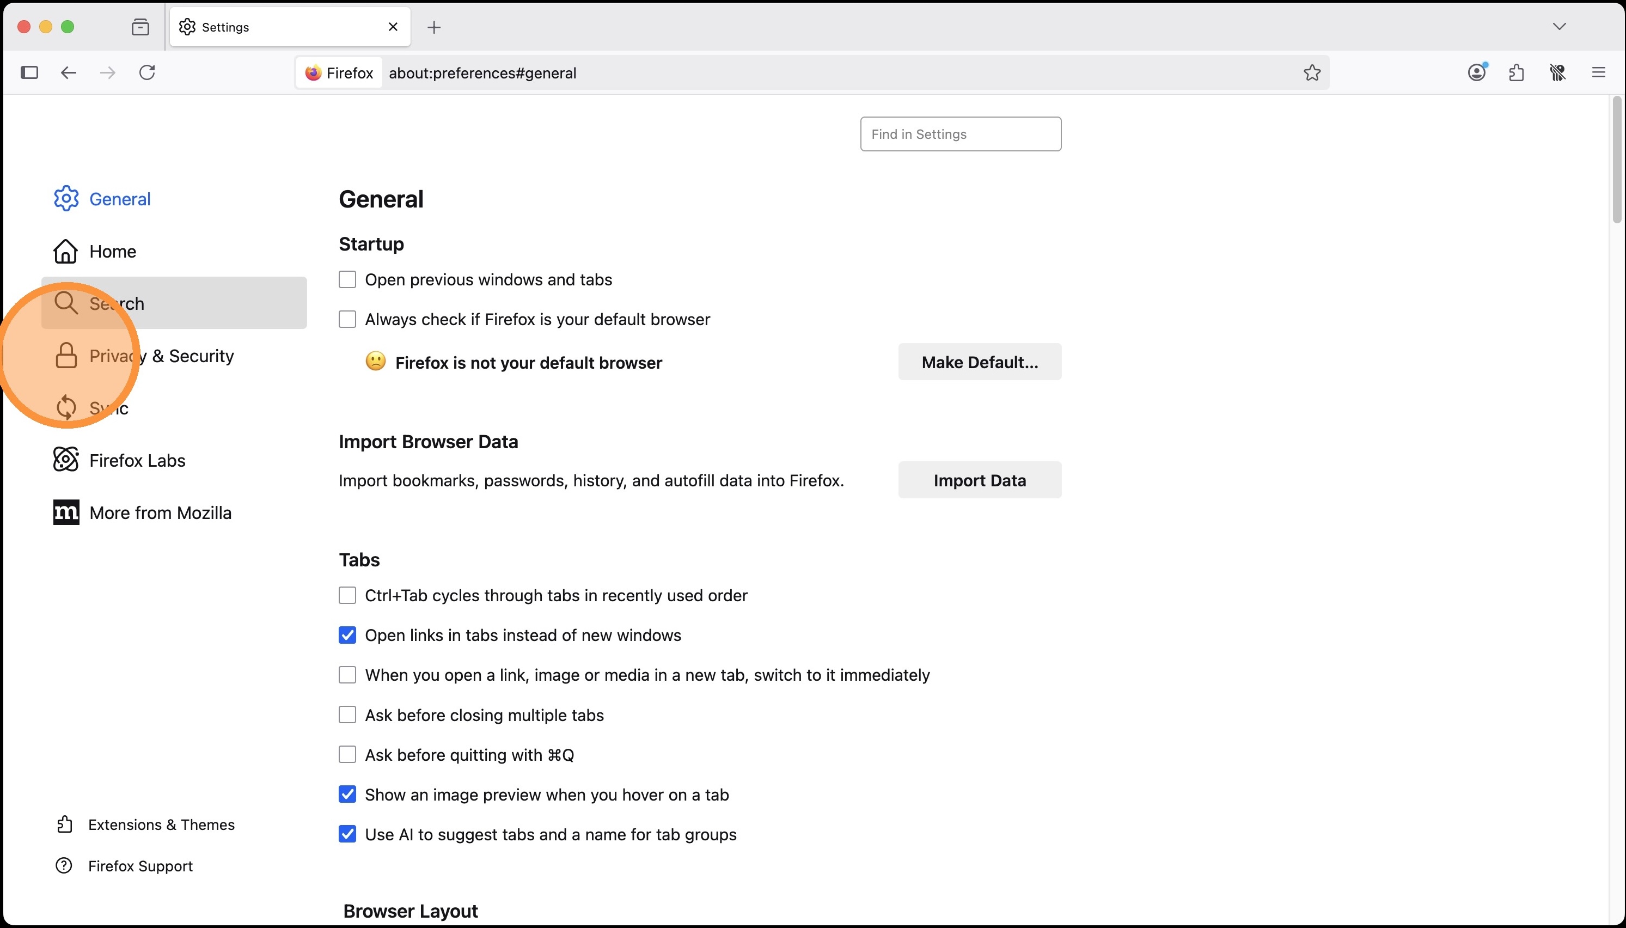Open Search settings category
Screen dimensions: 1626x928
(x=174, y=303)
